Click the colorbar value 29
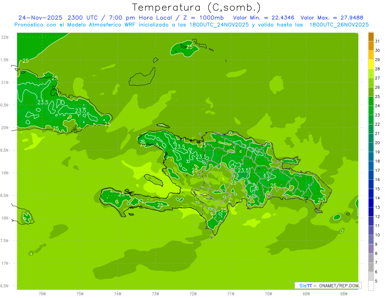This screenshot has height=298, width=386. point(378,60)
